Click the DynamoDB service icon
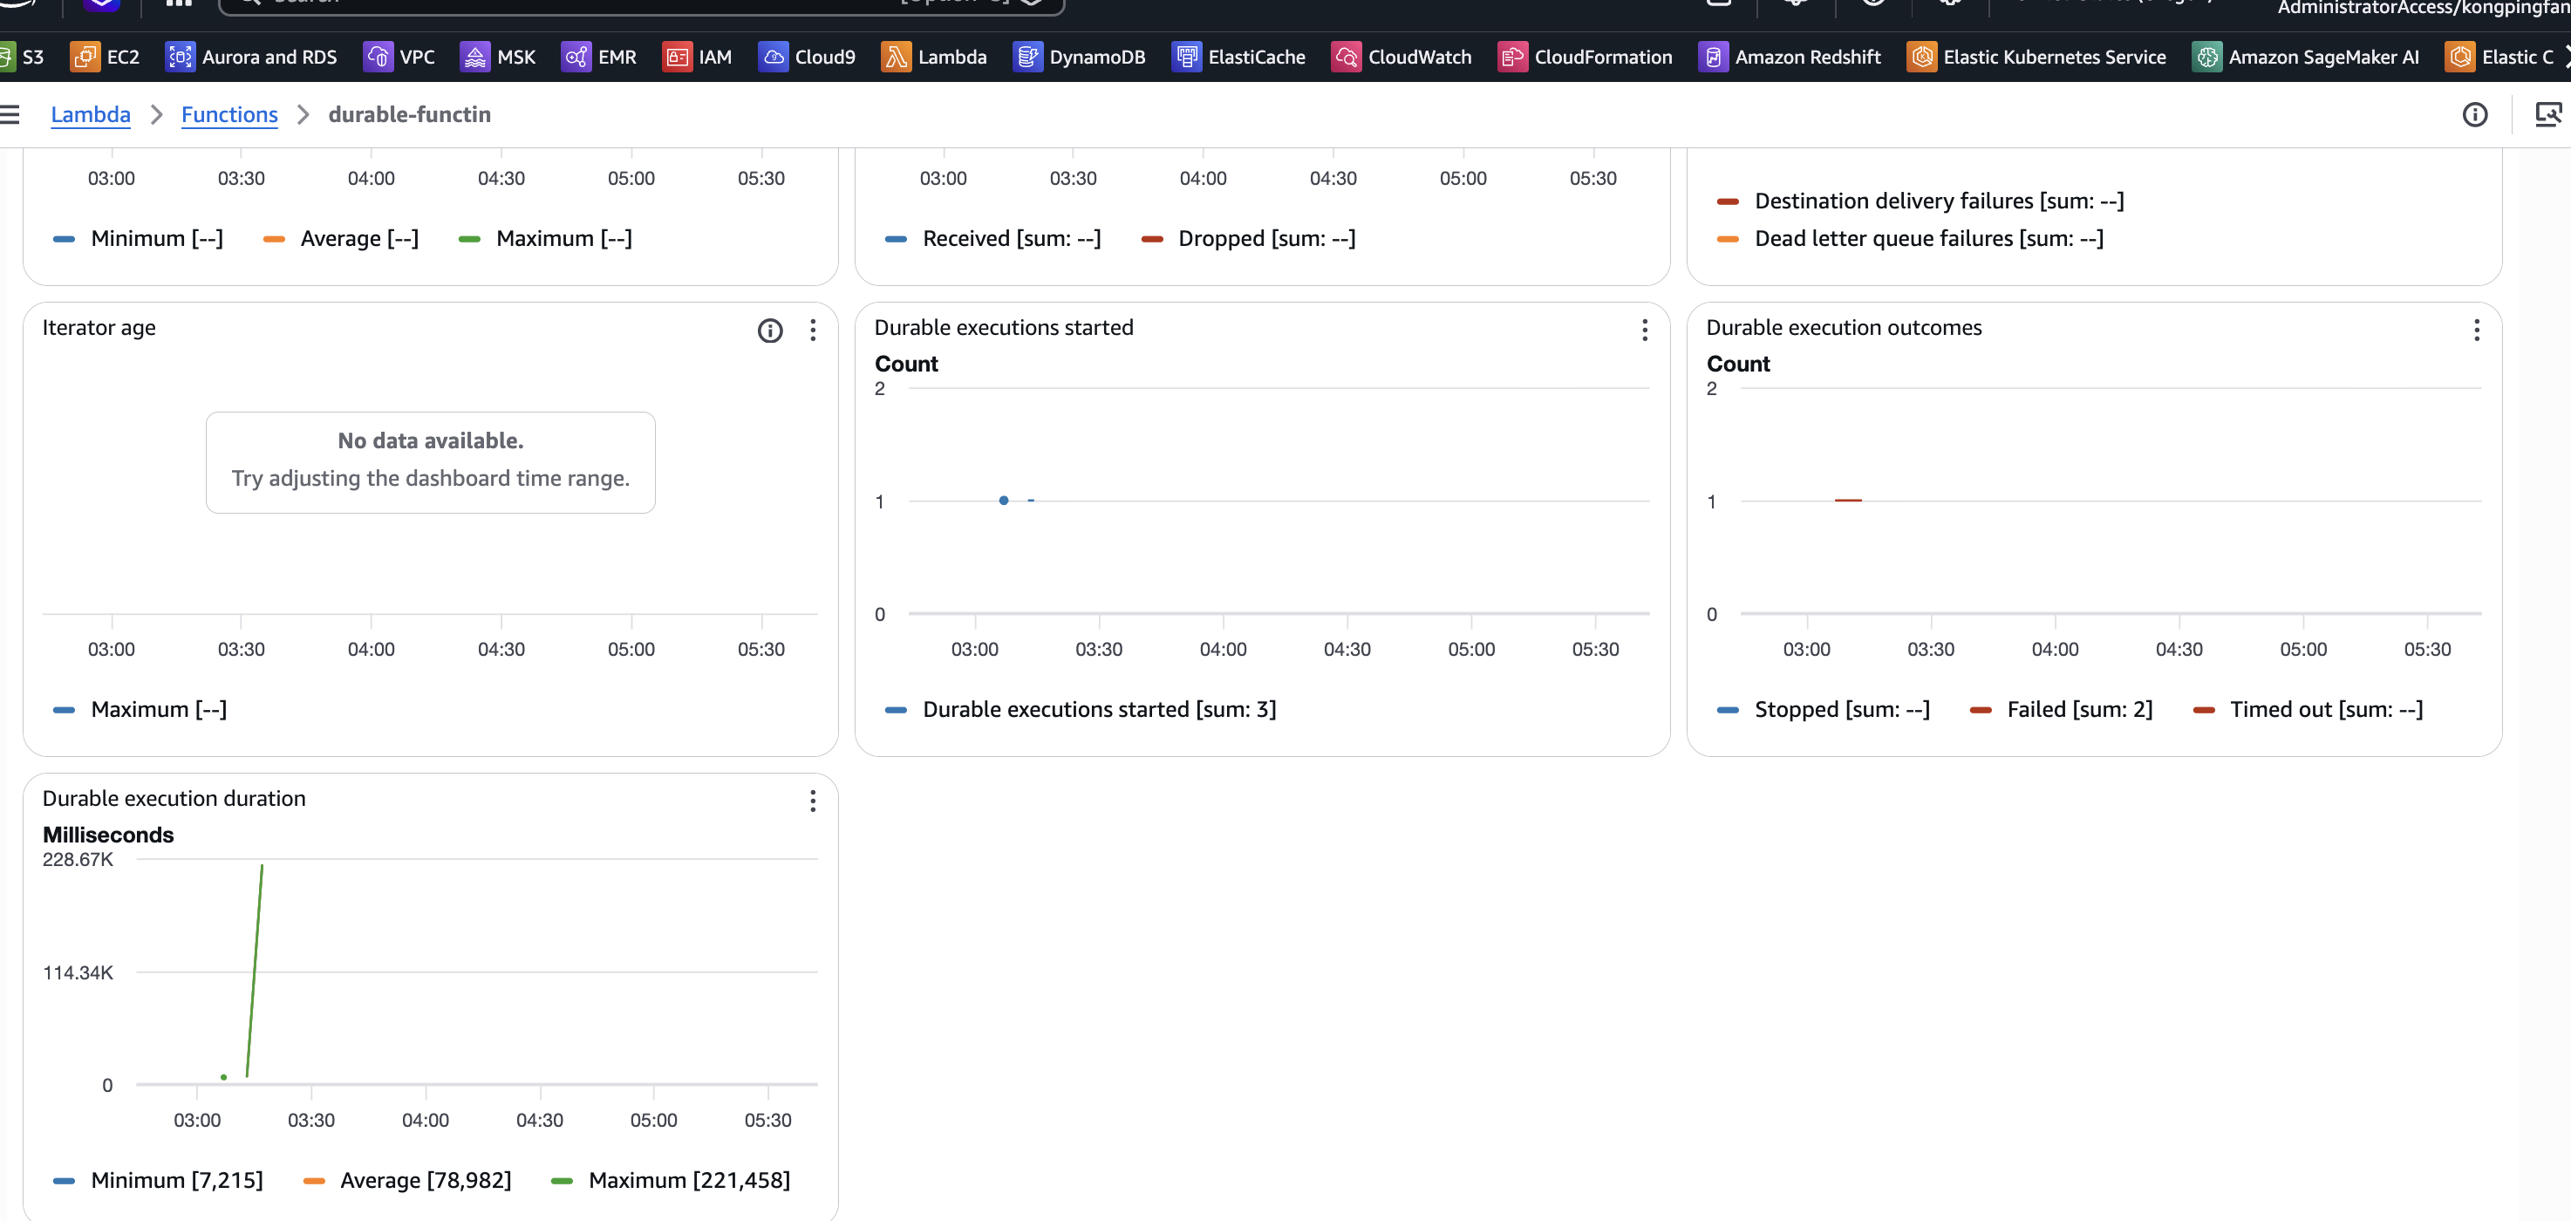 pyautogui.click(x=1027, y=57)
